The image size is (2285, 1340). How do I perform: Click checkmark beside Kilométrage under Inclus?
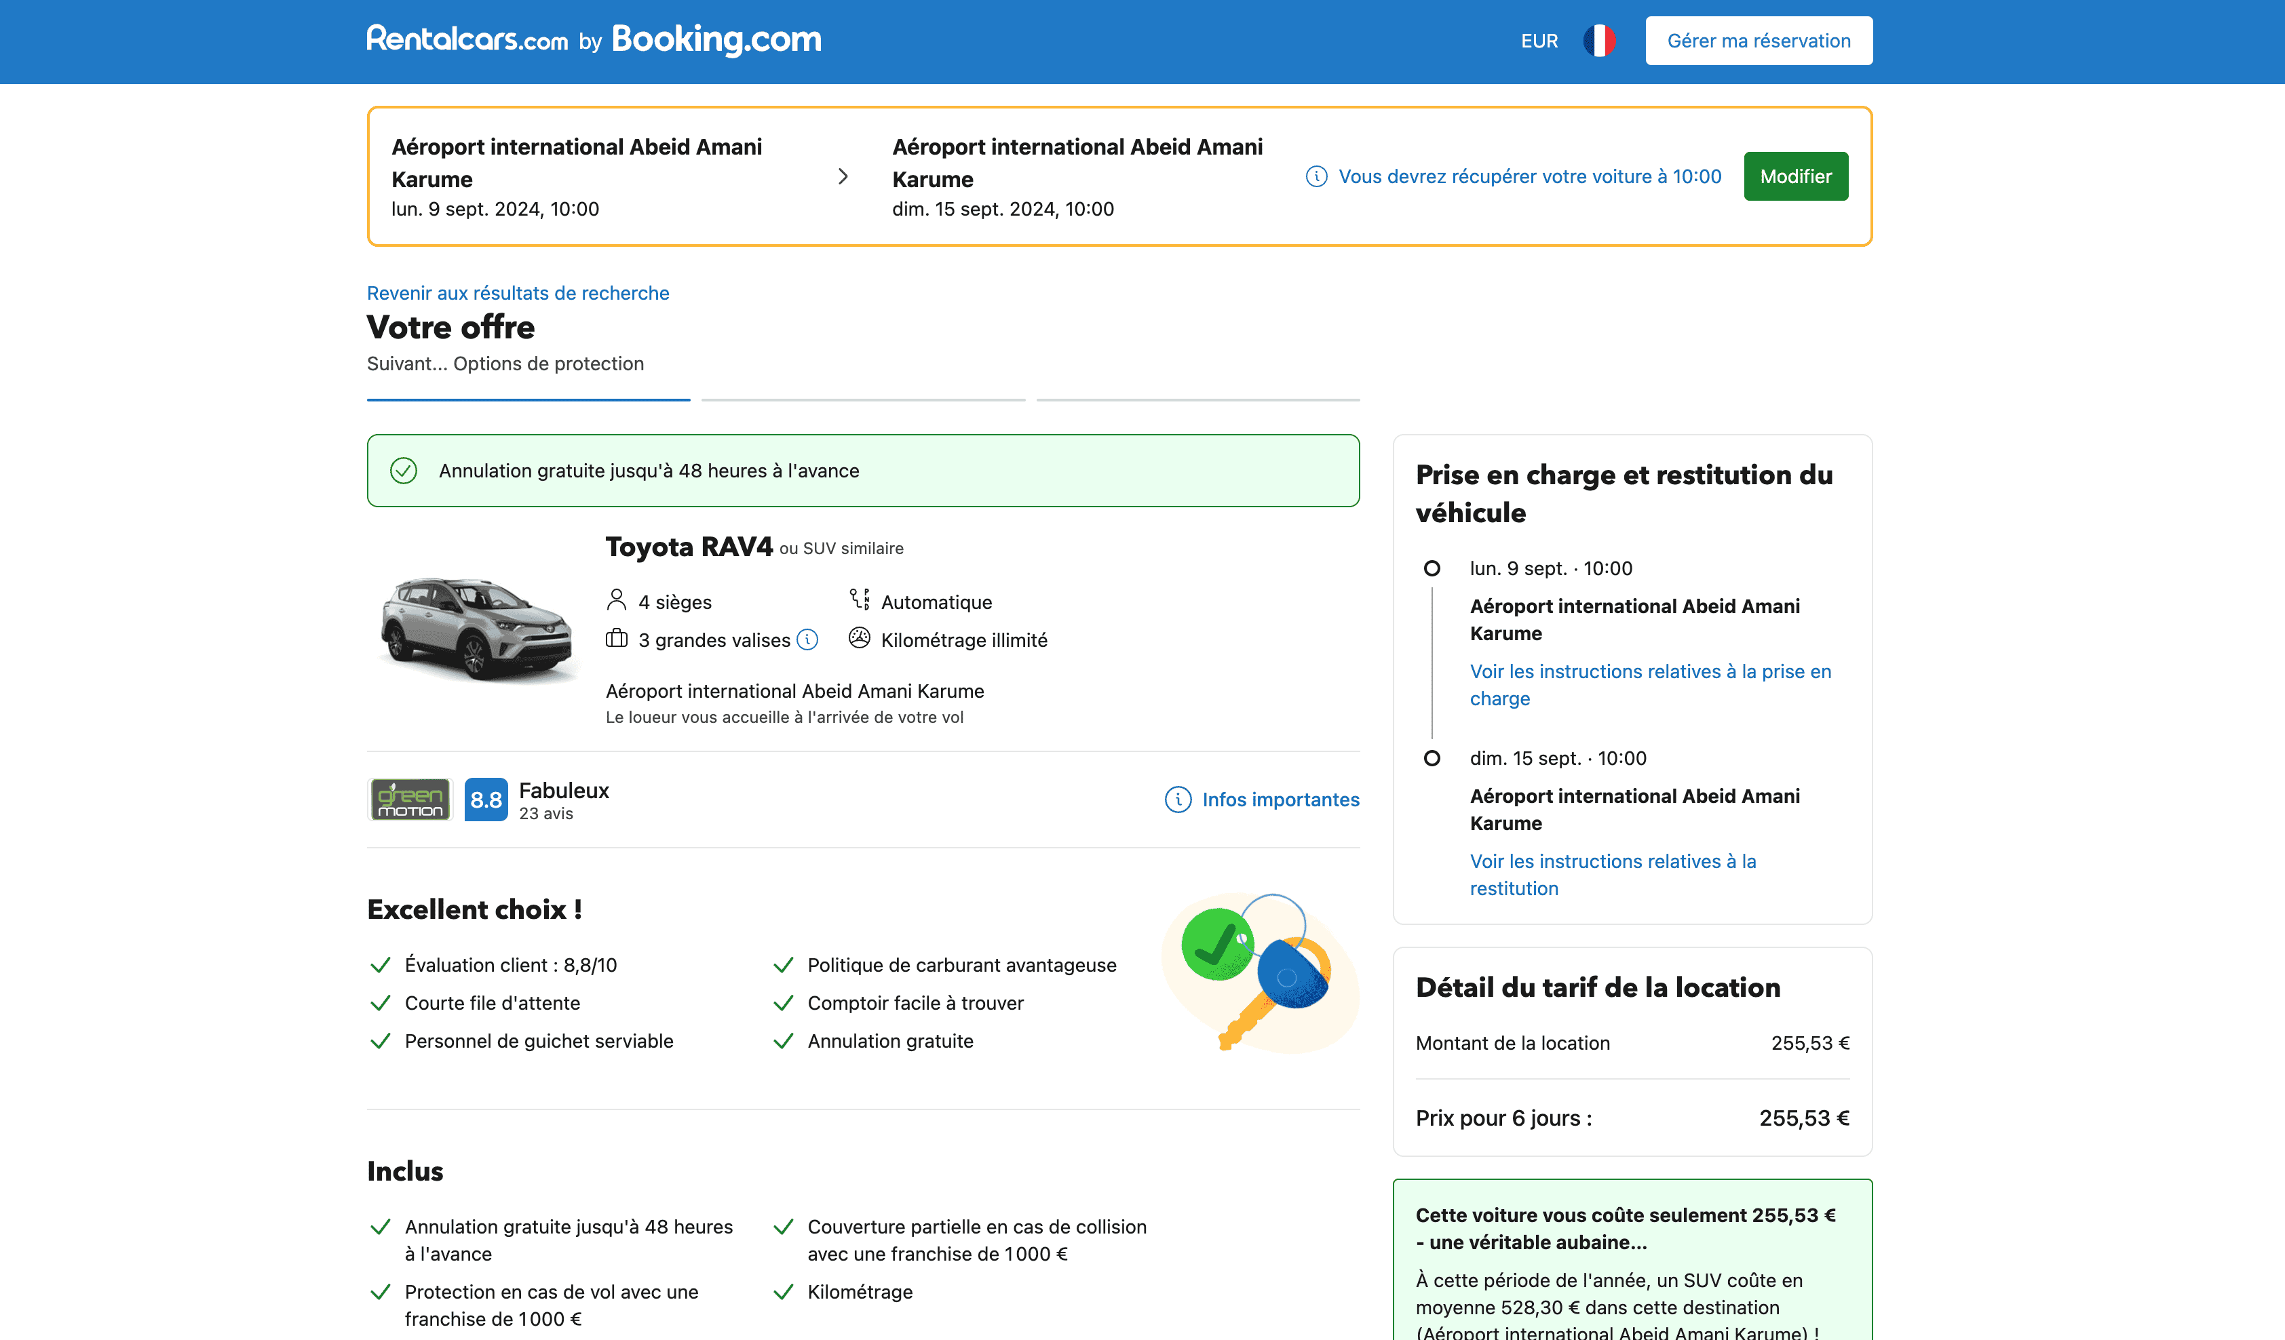784,1292
